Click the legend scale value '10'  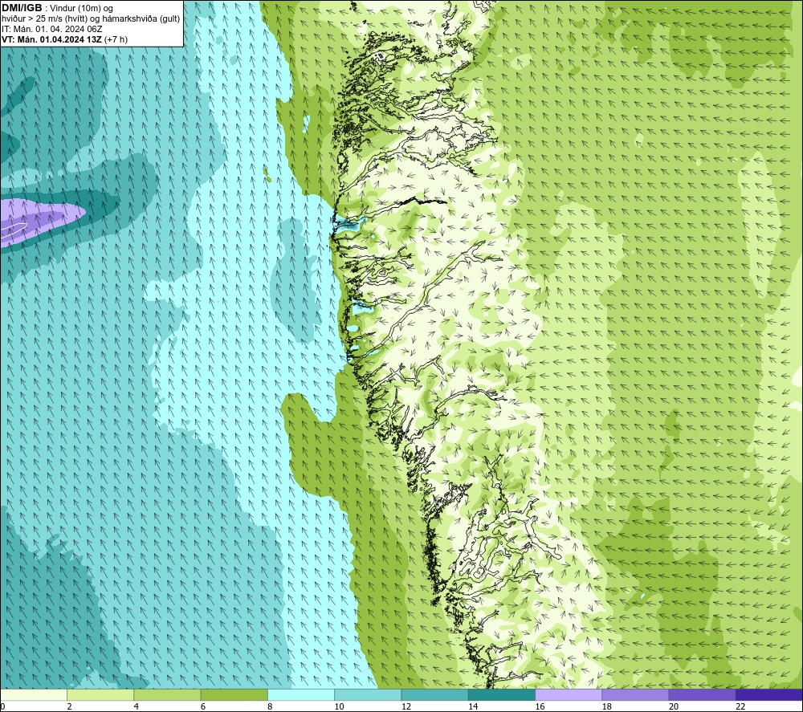339,706
